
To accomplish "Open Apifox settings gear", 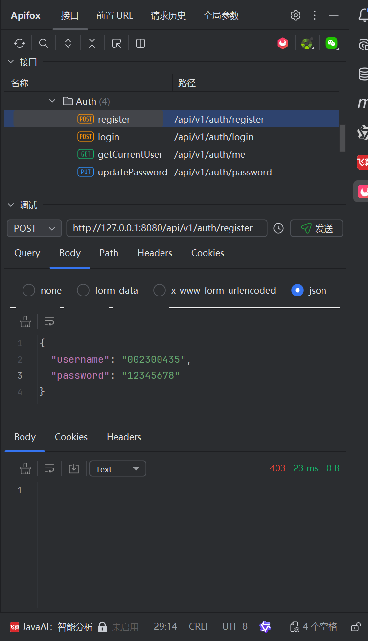I will point(295,15).
